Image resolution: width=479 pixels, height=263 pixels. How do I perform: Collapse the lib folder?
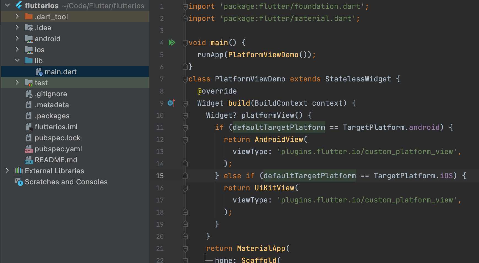click(17, 60)
